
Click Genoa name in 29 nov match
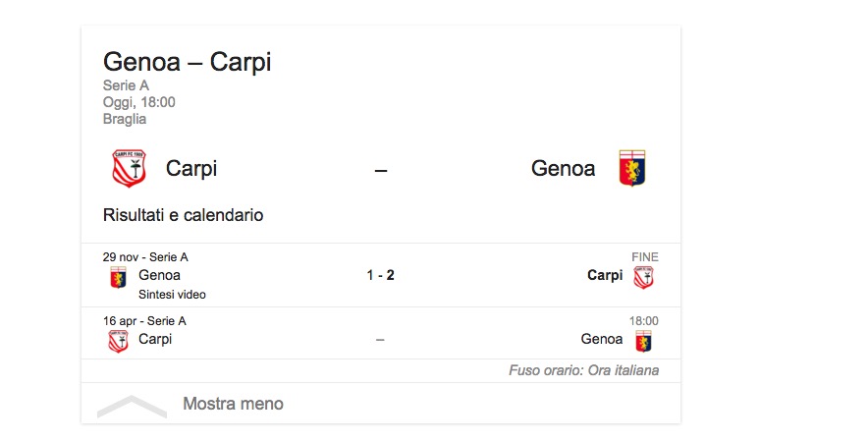click(x=160, y=275)
